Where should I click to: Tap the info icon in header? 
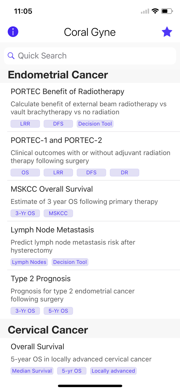13,32
